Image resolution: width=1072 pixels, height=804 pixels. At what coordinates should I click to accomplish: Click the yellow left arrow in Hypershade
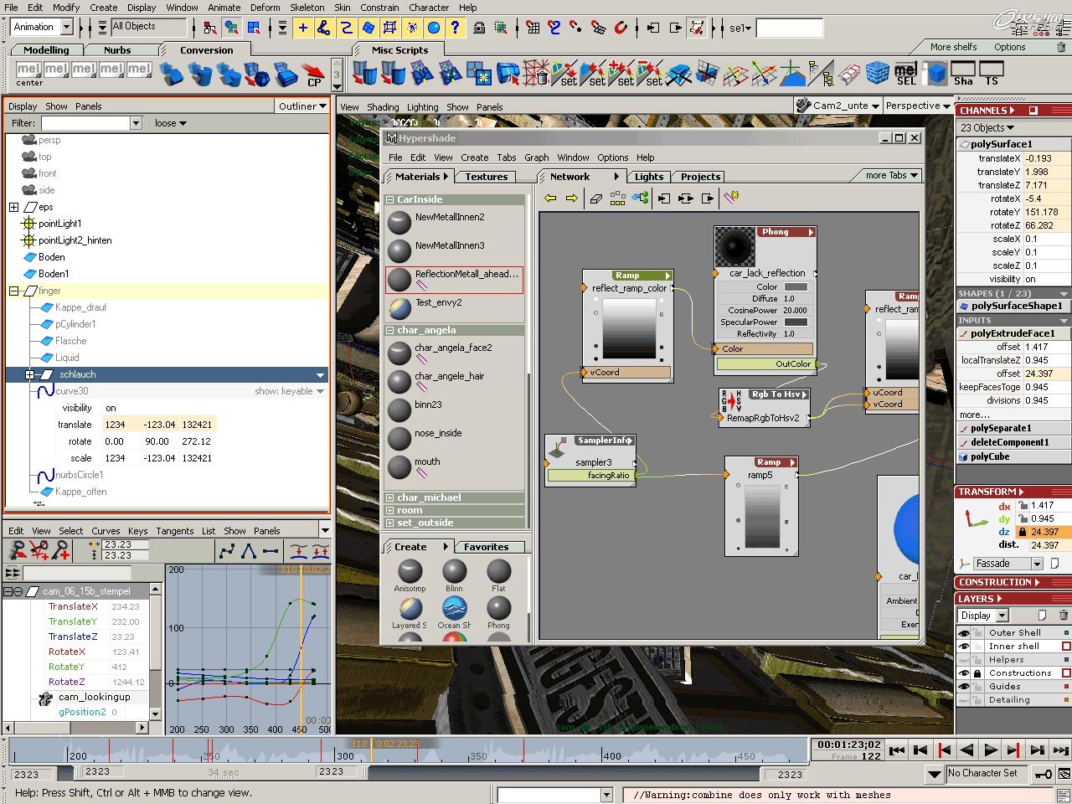point(550,198)
